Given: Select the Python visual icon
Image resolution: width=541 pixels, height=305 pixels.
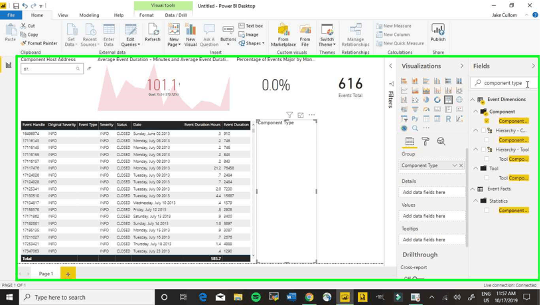Looking at the screenshot, I should coord(415,119).
